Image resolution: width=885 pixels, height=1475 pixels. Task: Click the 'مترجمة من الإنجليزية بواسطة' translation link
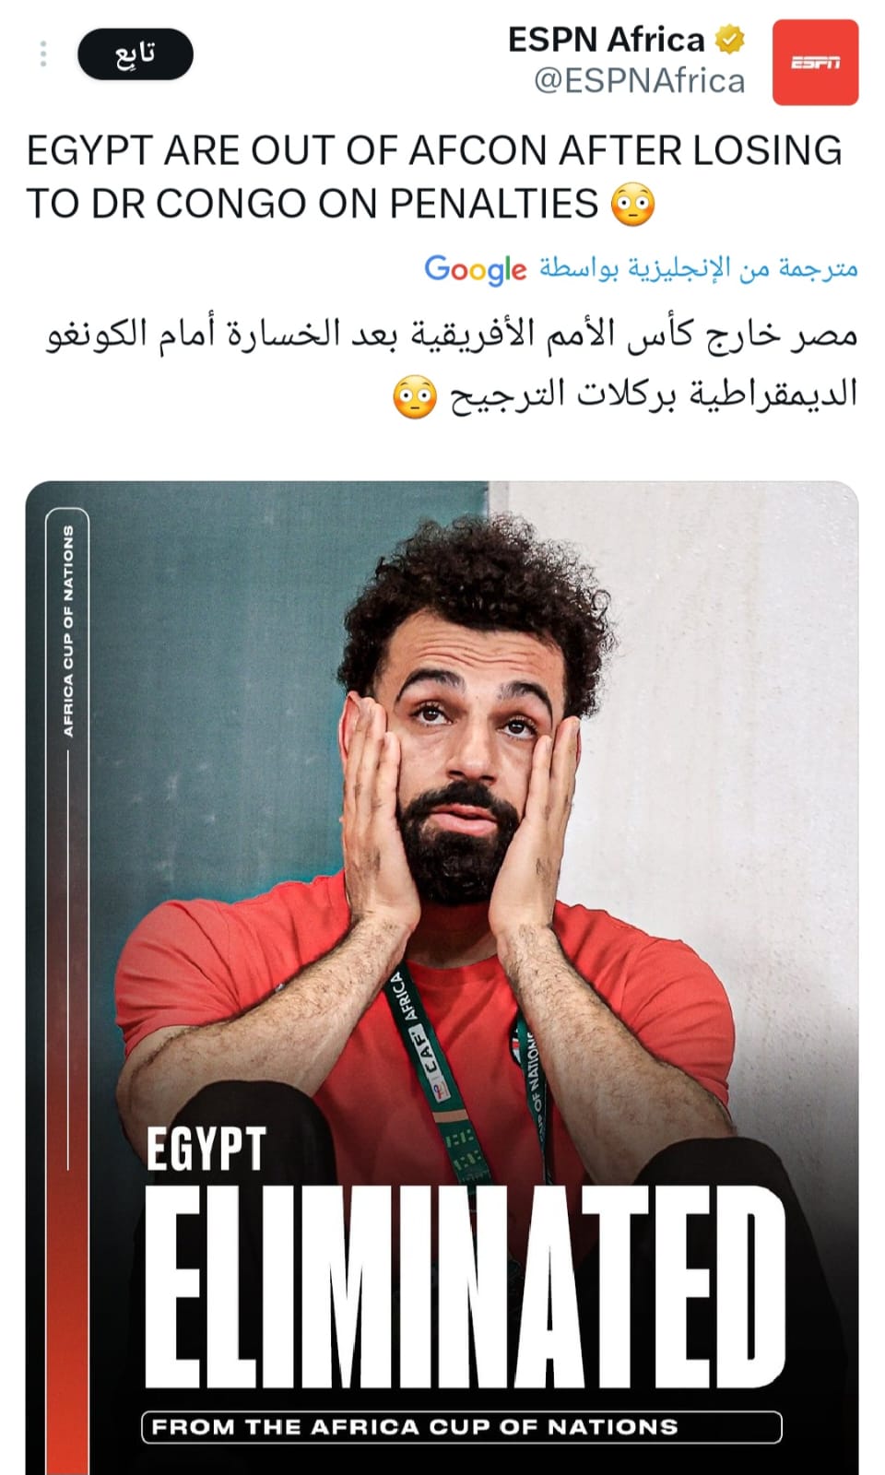(x=699, y=268)
